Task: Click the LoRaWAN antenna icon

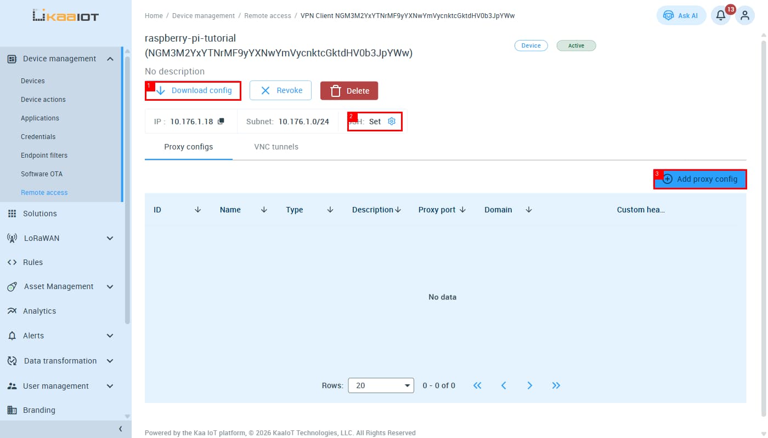Action: coord(12,238)
